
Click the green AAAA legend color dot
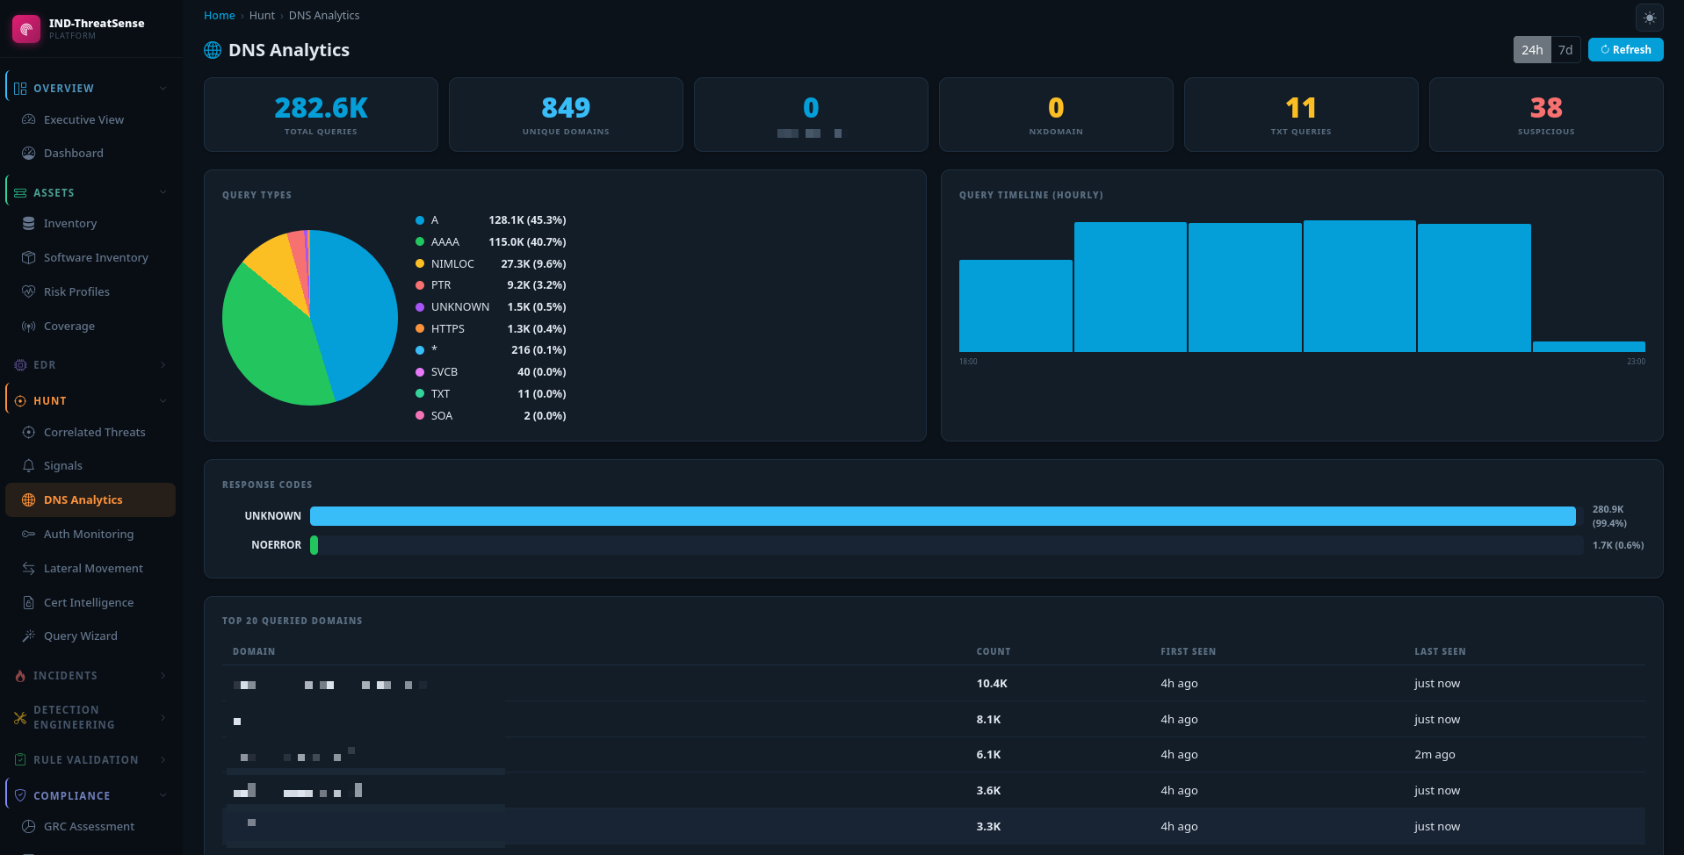click(x=420, y=242)
